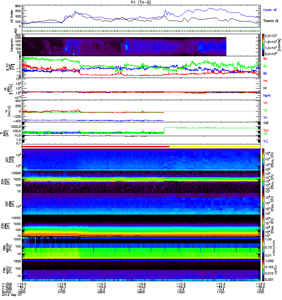Select the black Ni density label
The width and height of the screenshot is (282, 300).
click(265, 88)
